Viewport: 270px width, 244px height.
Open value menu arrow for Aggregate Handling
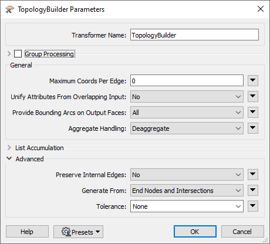click(x=253, y=128)
